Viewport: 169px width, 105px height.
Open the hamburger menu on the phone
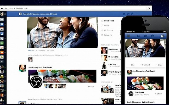(x=128, y=36)
